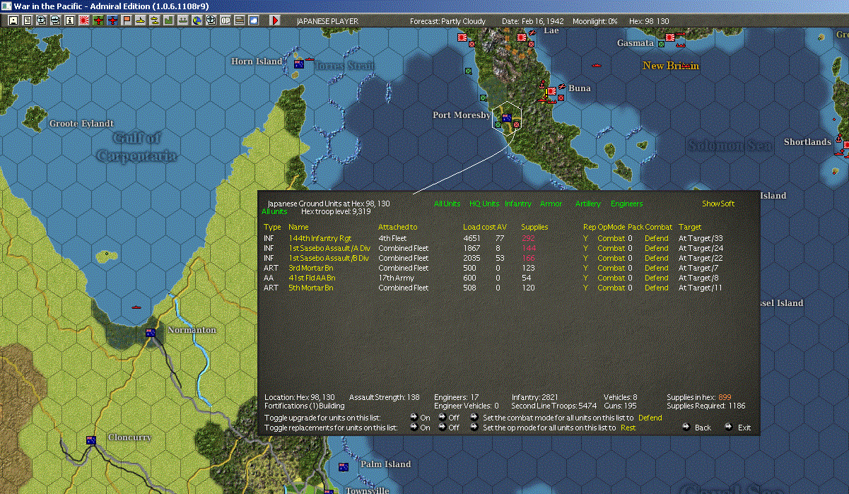This screenshot has height=494, width=849.
Task: Select the ship icon in Normanton bay
Action: (x=136, y=308)
